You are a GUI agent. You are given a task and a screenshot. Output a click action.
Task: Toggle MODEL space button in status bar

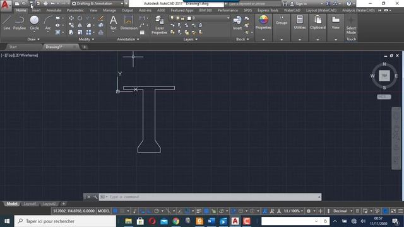(104, 211)
